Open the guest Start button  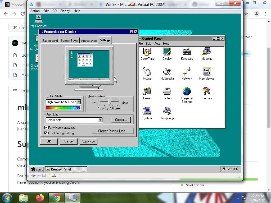37,169
